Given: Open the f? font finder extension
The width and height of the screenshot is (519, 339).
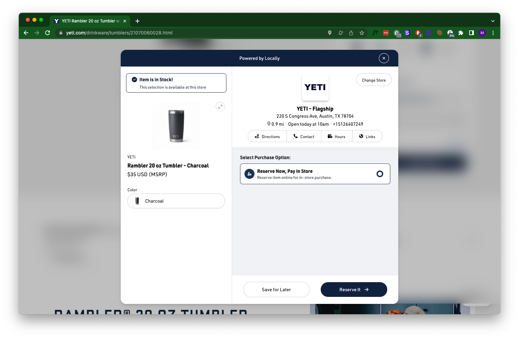Looking at the screenshot, I should pos(375,33).
